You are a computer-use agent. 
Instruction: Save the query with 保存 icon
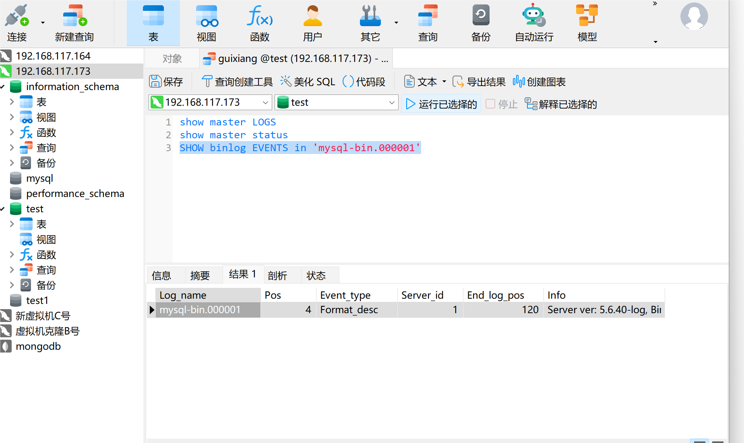[x=166, y=82]
